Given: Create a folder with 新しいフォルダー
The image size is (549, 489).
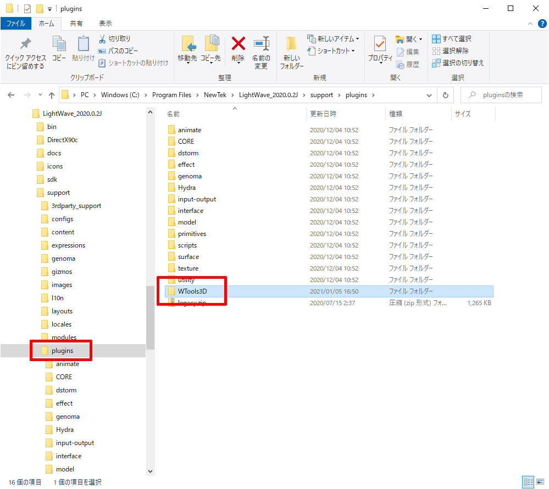Looking at the screenshot, I should tap(292, 53).
